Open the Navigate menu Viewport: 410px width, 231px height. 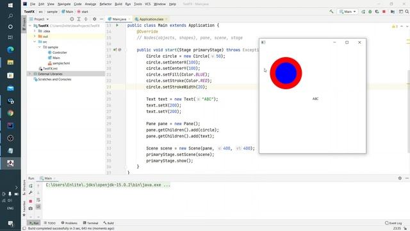tap(64, 4)
